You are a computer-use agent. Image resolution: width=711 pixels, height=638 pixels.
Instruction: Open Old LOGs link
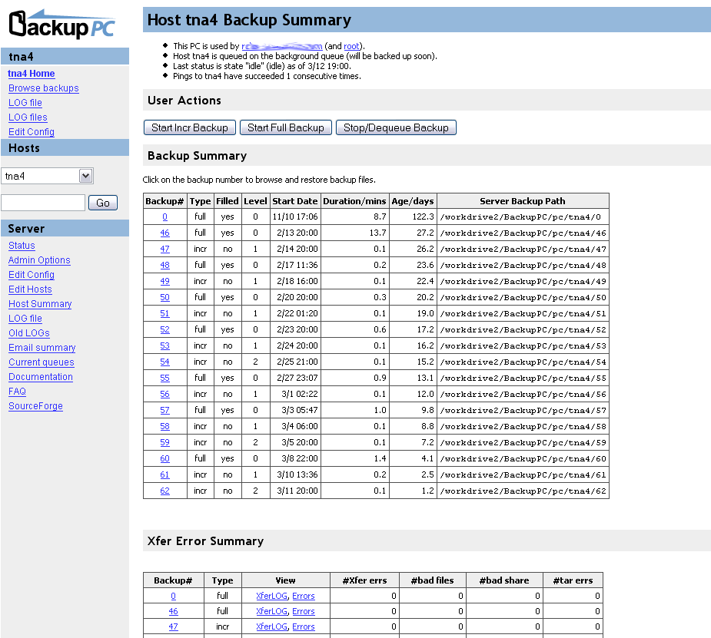coord(29,332)
